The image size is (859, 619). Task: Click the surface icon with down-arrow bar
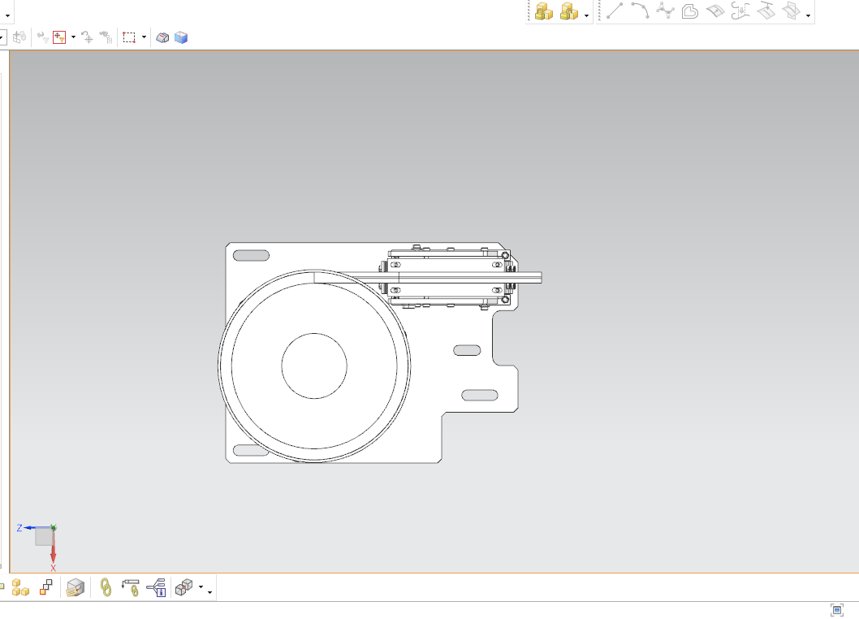click(x=766, y=11)
